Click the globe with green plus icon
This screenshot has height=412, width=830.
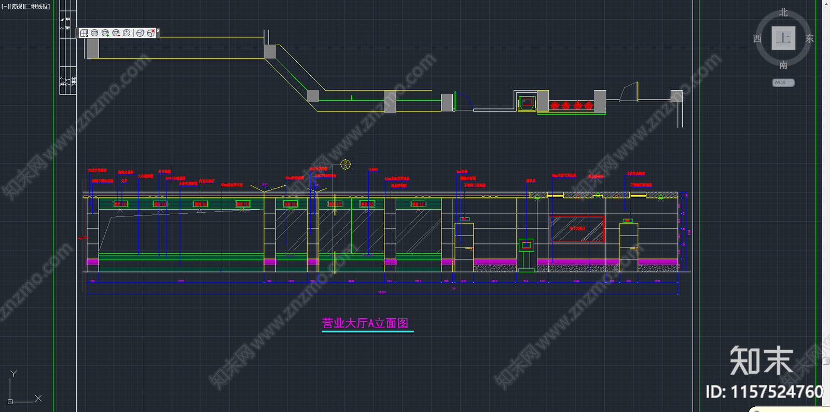click(105, 33)
